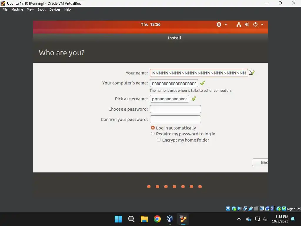This screenshot has width=301, height=226.
Task: Click shared folders icon in VirtualBox status bar
Action: [256, 209]
